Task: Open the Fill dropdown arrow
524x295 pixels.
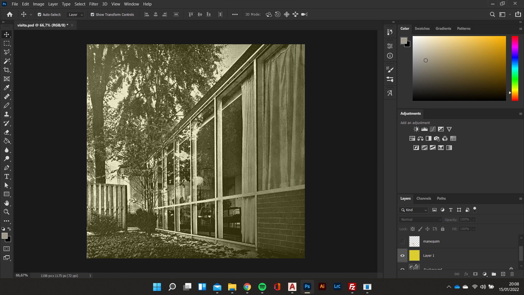Action: [x=474, y=229]
